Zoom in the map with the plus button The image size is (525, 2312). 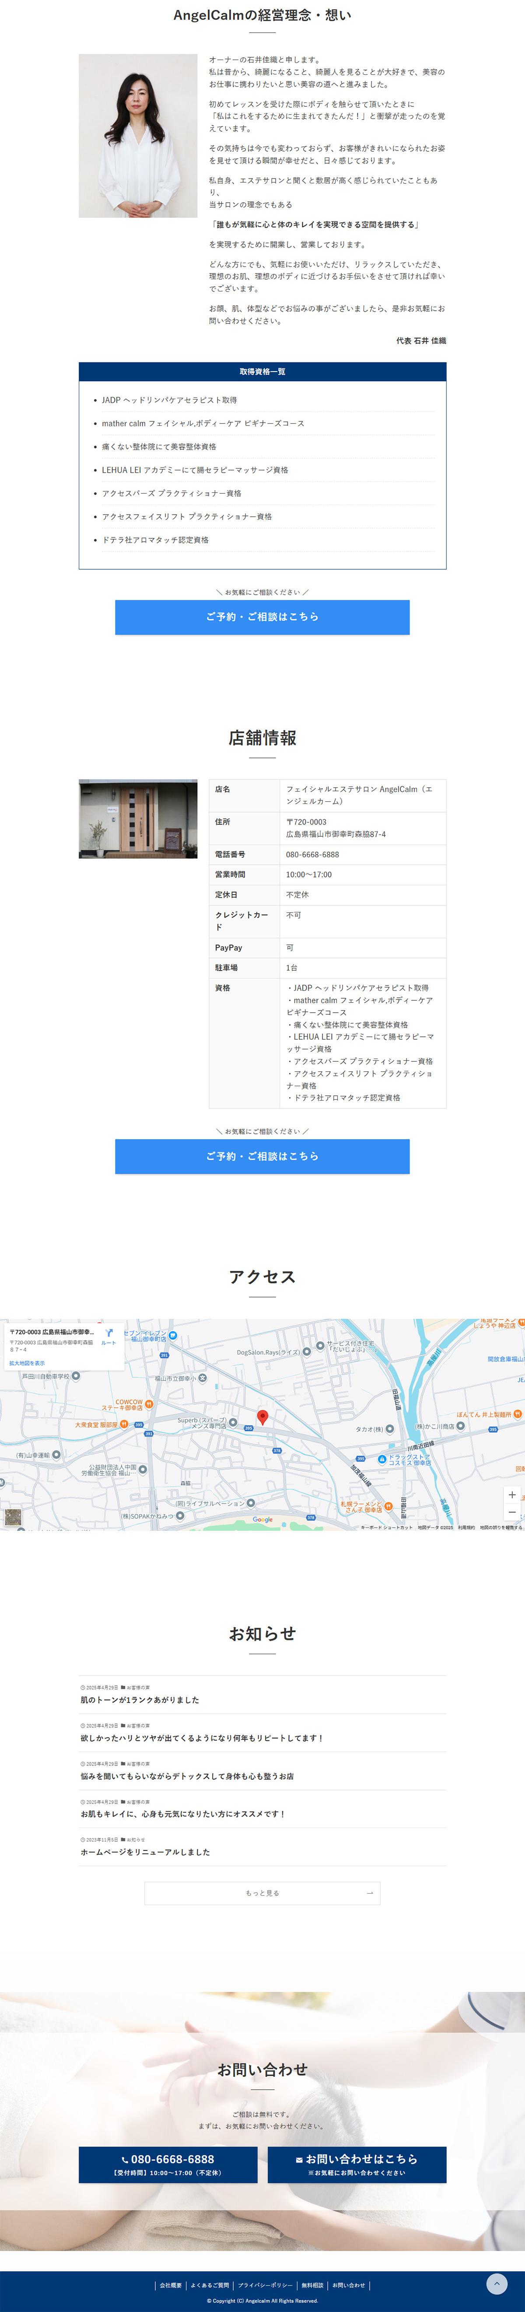click(512, 1495)
